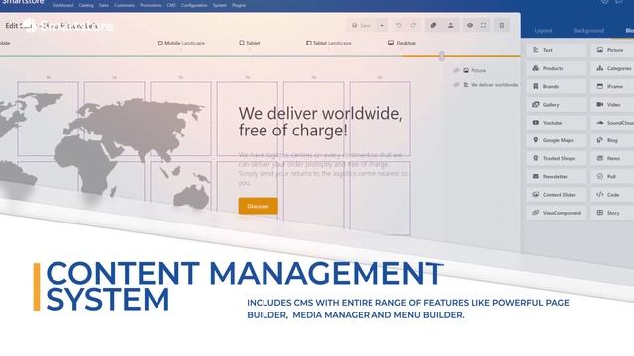Click the logistics centres paragraph text
This screenshot has width=634, height=356.
coord(323,169)
